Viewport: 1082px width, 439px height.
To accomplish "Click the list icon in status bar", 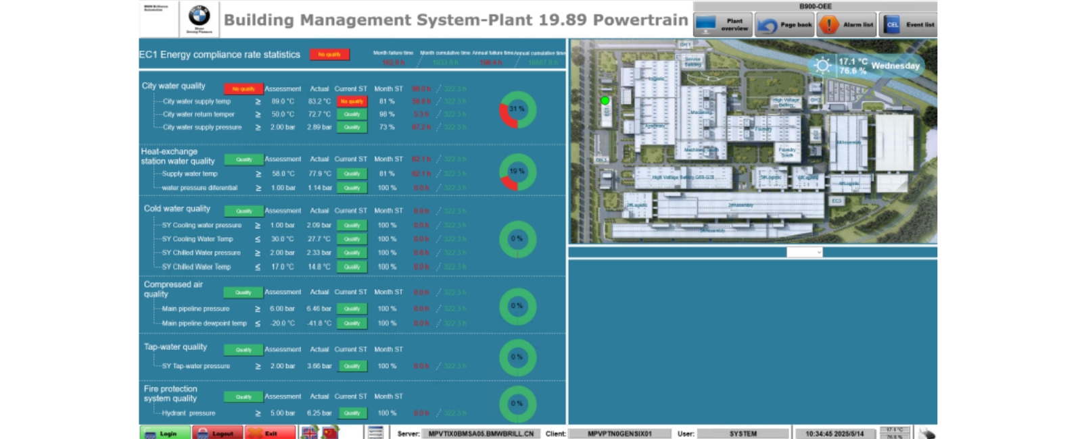I will click(x=375, y=433).
